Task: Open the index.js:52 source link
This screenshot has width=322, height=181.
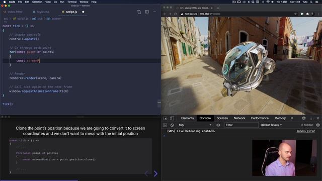Action: click(x=305, y=131)
